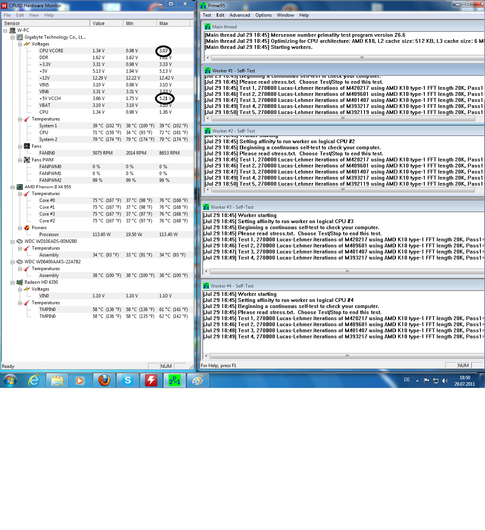The height and width of the screenshot is (530, 485).
Task: Open Firefox from the taskbar
Action: [104, 380]
